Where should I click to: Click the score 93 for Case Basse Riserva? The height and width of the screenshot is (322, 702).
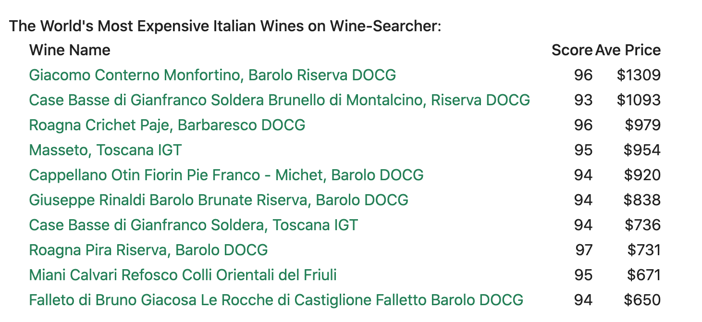pos(583,100)
